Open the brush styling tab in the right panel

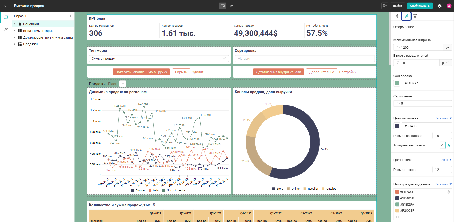pyautogui.click(x=406, y=16)
